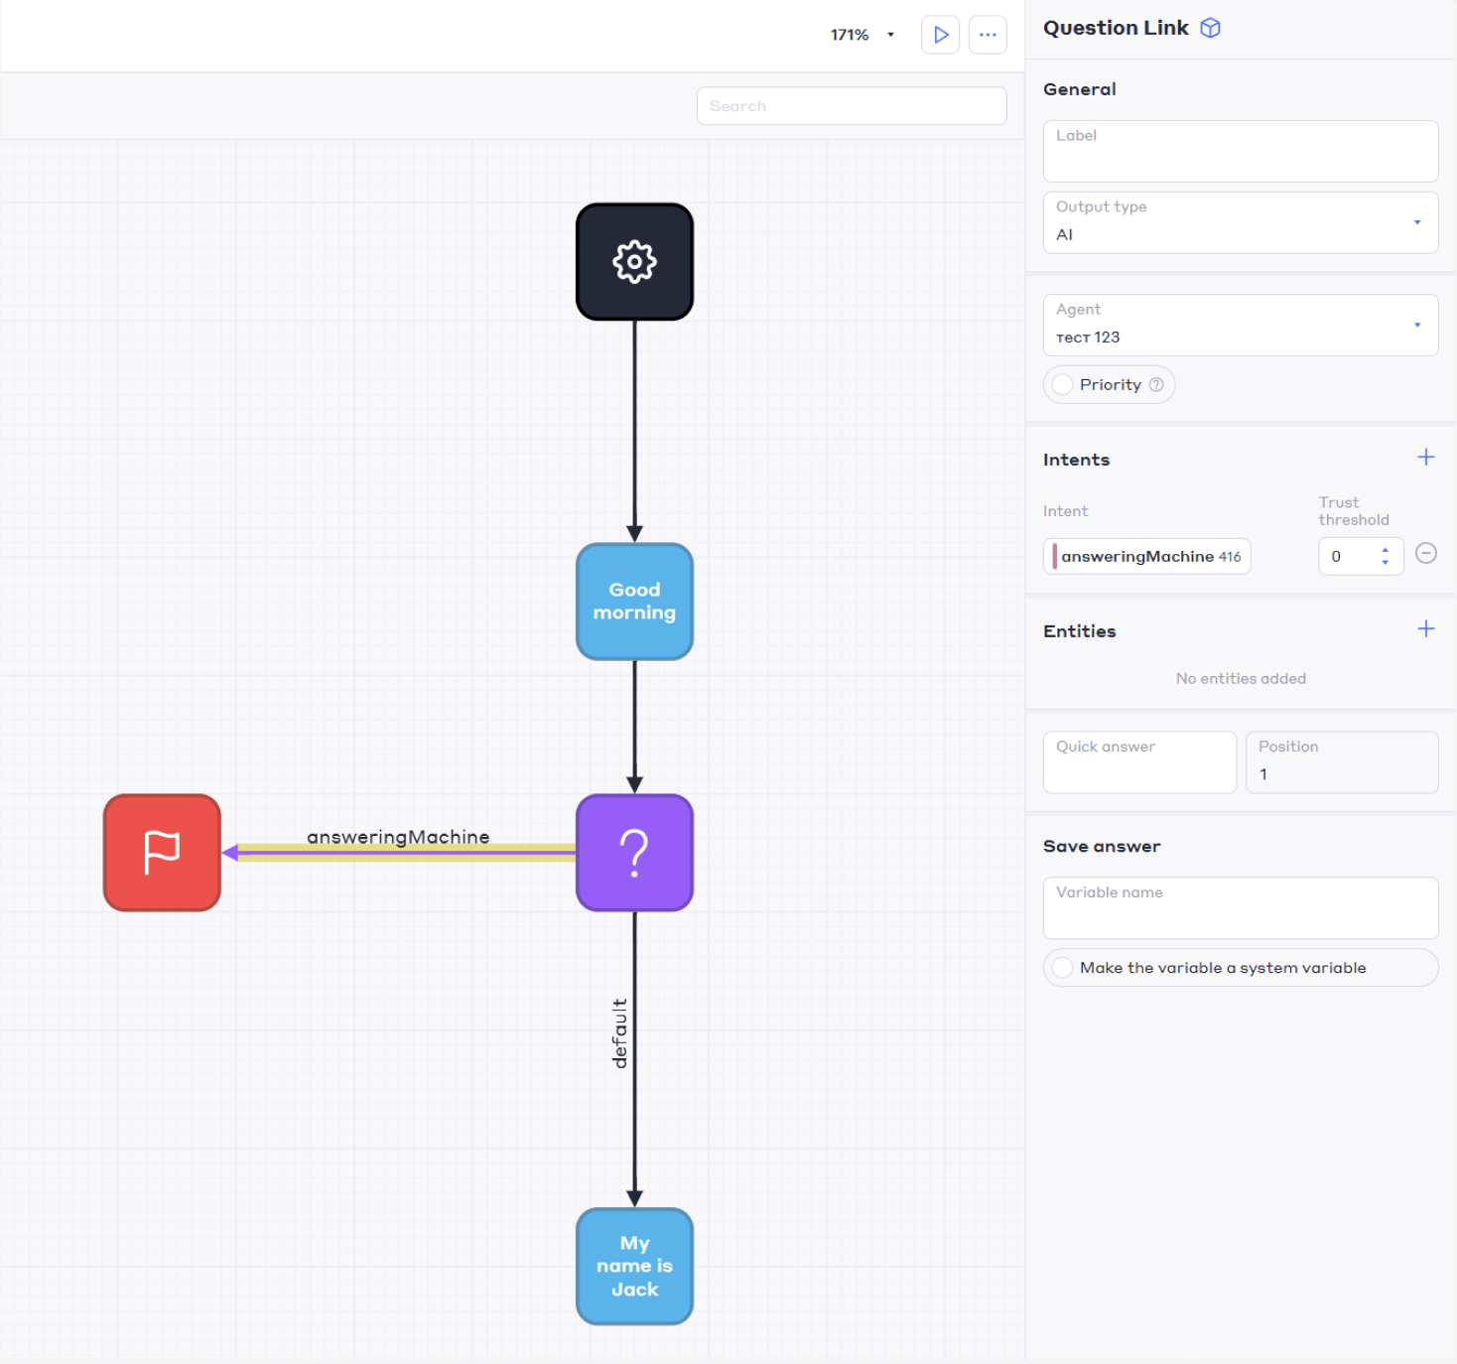Screen dimensions: 1457x1364
Task: Open the three-dots more options menu
Action: (x=988, y=35)
